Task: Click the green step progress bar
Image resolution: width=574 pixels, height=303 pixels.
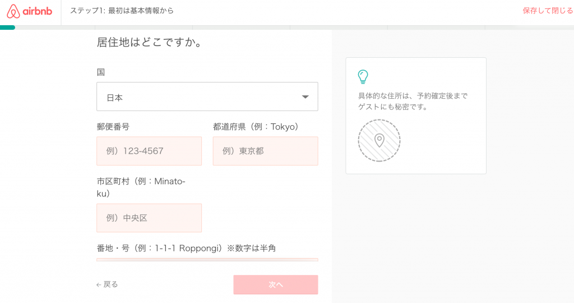Action: (x=8, y=27)
